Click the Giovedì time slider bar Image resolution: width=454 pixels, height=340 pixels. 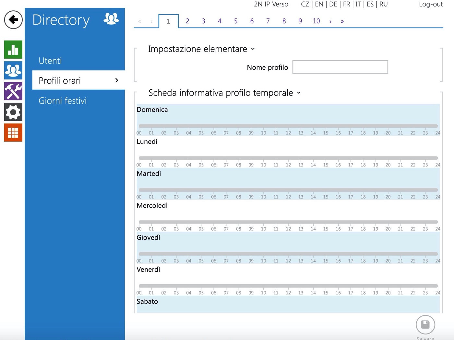click(288, 254)
